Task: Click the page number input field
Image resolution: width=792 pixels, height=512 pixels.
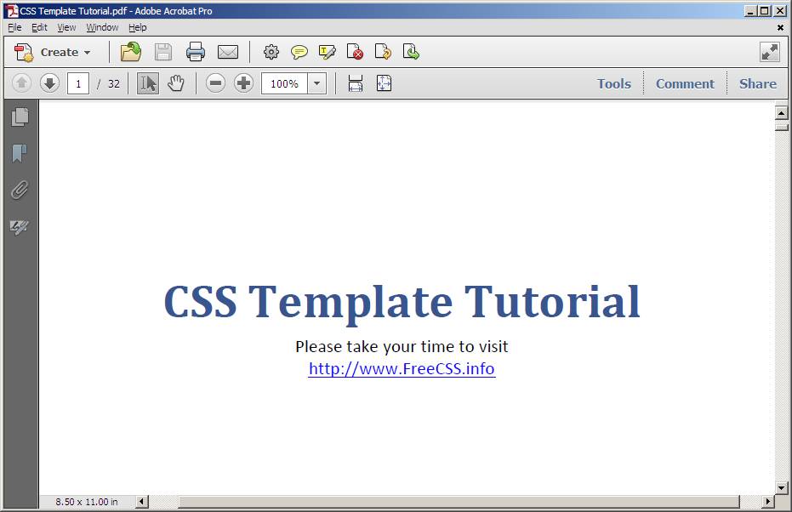Action: 78,83
